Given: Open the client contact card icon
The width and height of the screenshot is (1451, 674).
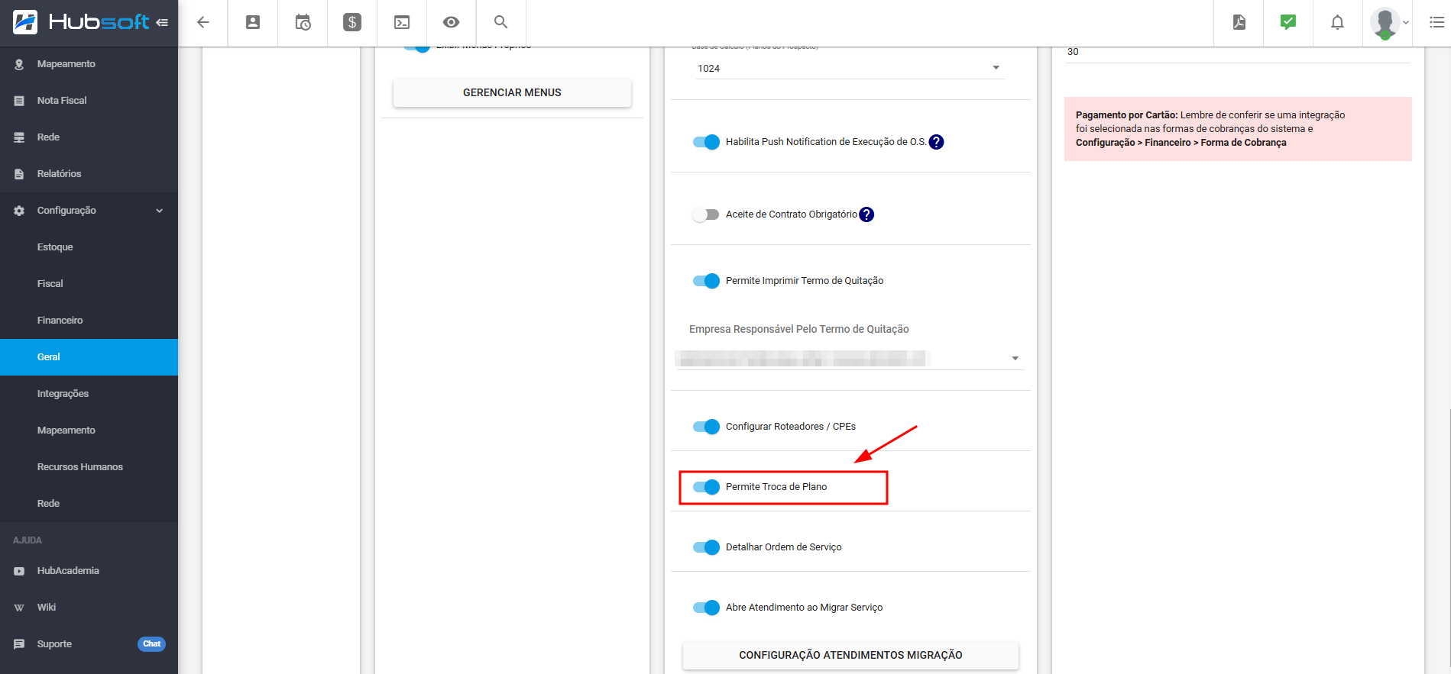Looking at the screenshot, I should coord(253,23).
